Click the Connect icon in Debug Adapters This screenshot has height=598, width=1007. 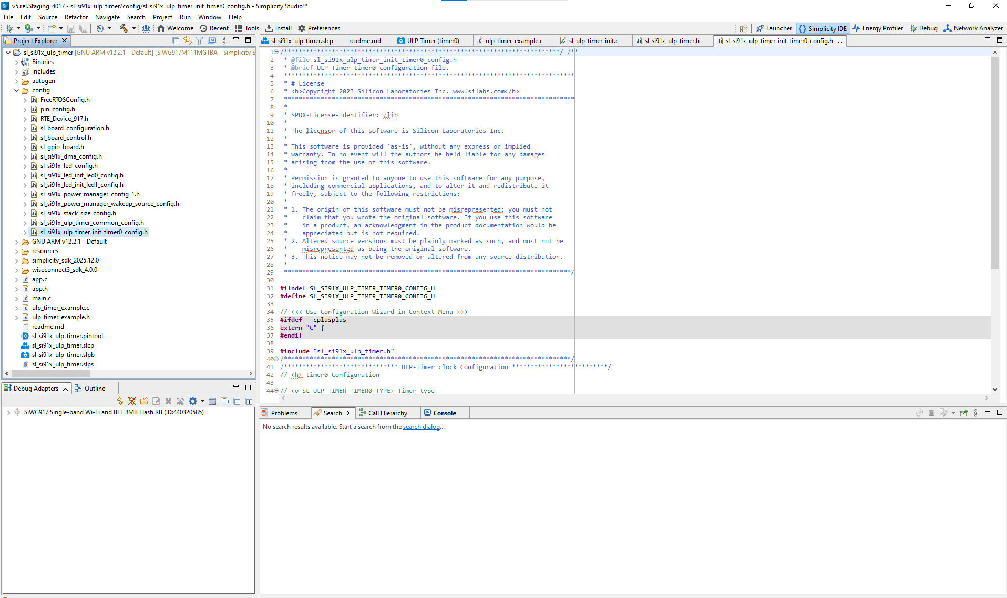(120, 401)
